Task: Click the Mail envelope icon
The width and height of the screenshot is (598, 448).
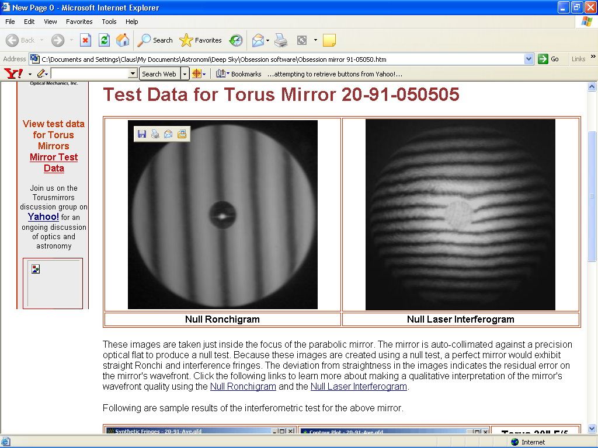Action: point(258,40)
